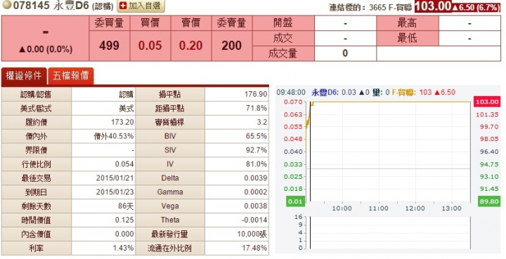Click the 10:00 time axis label
Image resolution: width=506 pixels, height=259 pixels.
pos(342,208)
